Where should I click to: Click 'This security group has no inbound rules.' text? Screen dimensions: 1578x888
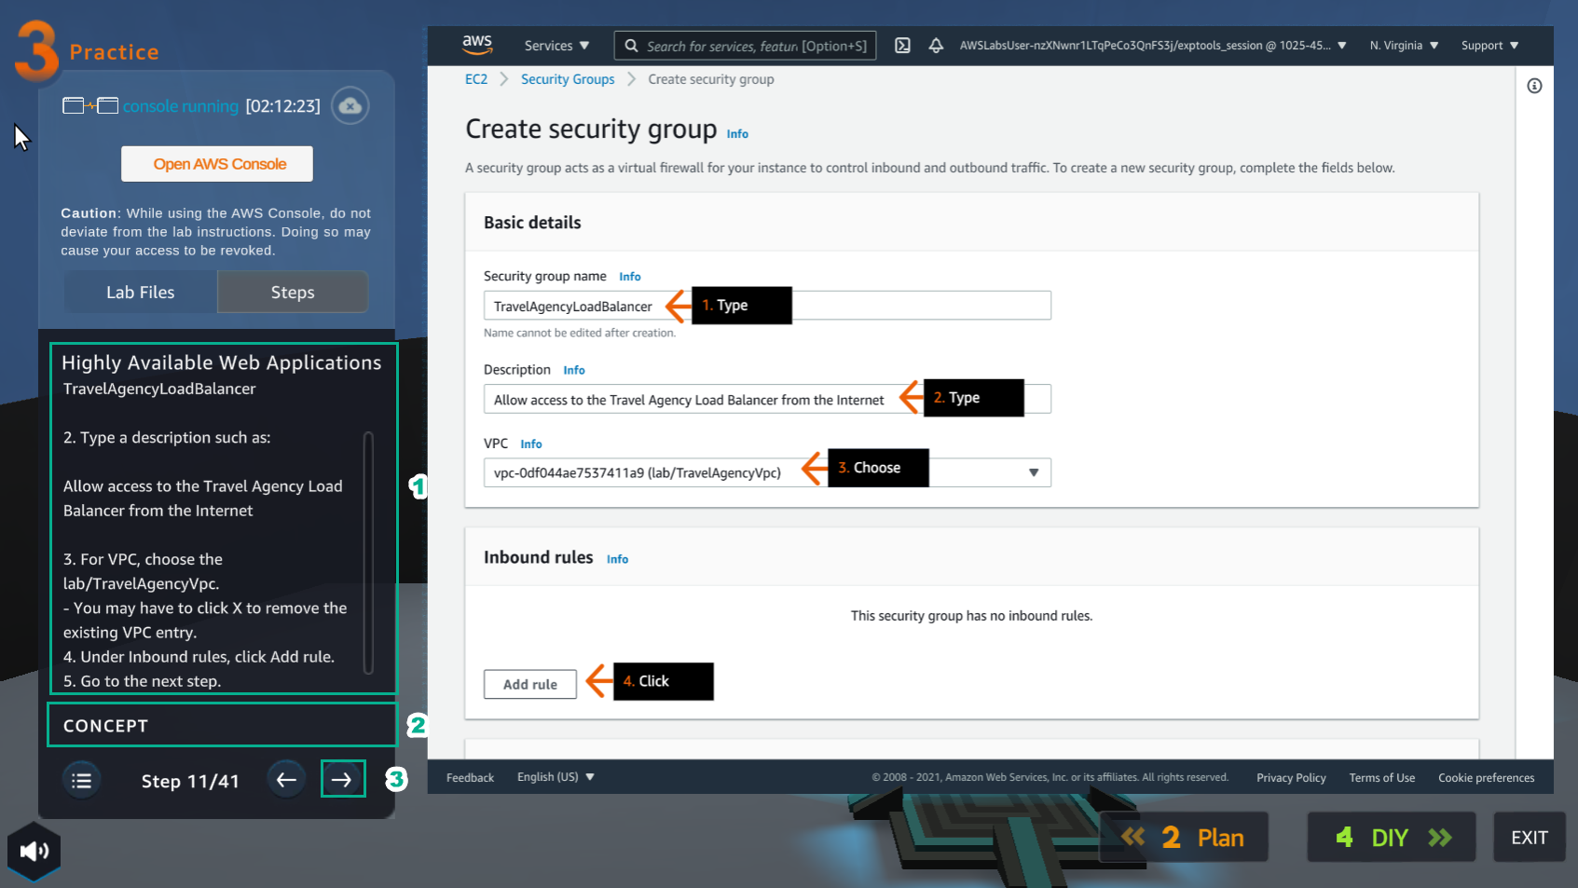[971, 616]
